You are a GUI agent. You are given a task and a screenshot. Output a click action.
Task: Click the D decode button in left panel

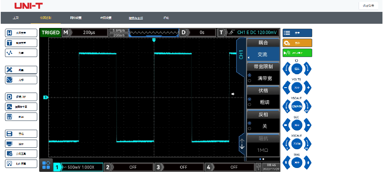click(21, 96)
